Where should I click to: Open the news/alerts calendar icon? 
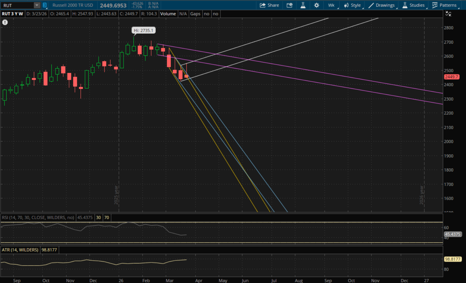289,5
